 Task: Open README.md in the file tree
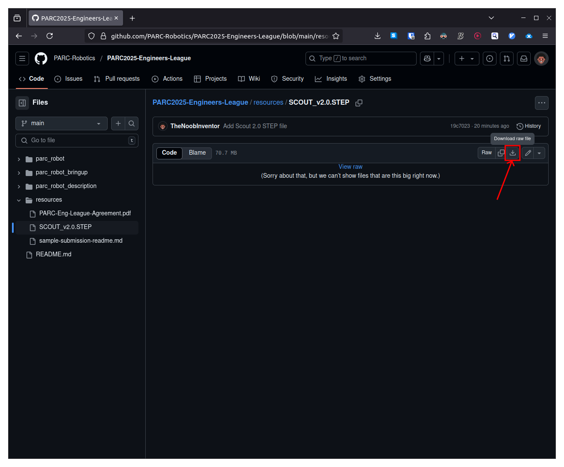coord(53,255)
